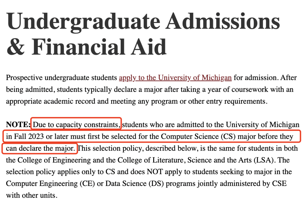Click the text "Computer Engineering (CE)"

(x=50, y=184)
